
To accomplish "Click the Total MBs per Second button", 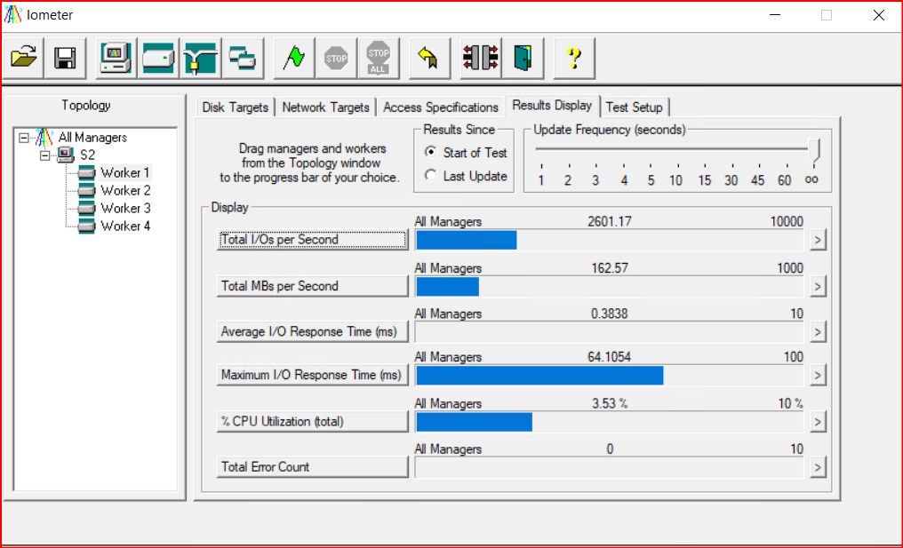I will [312, 286].
